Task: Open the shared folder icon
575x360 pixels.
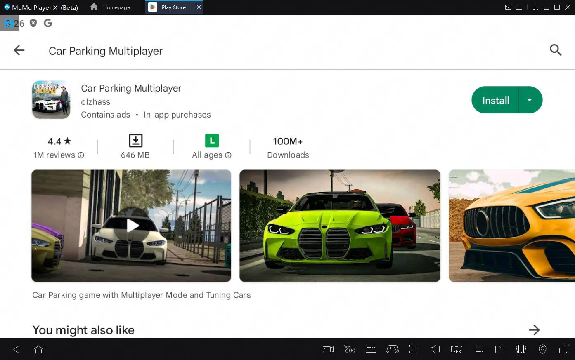Action: point(499,349)
